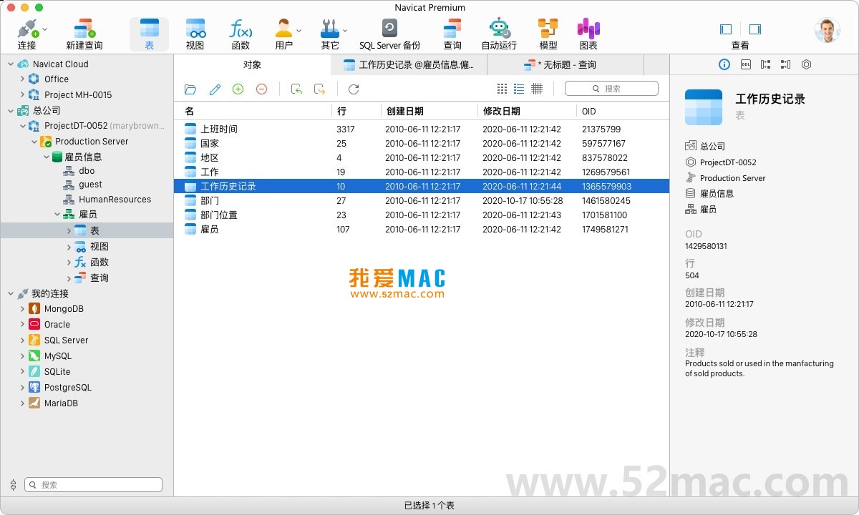Click the 'used by' dependency icon in info pane
This screenshot has height=515, width=859.
(x=785, y=64)
